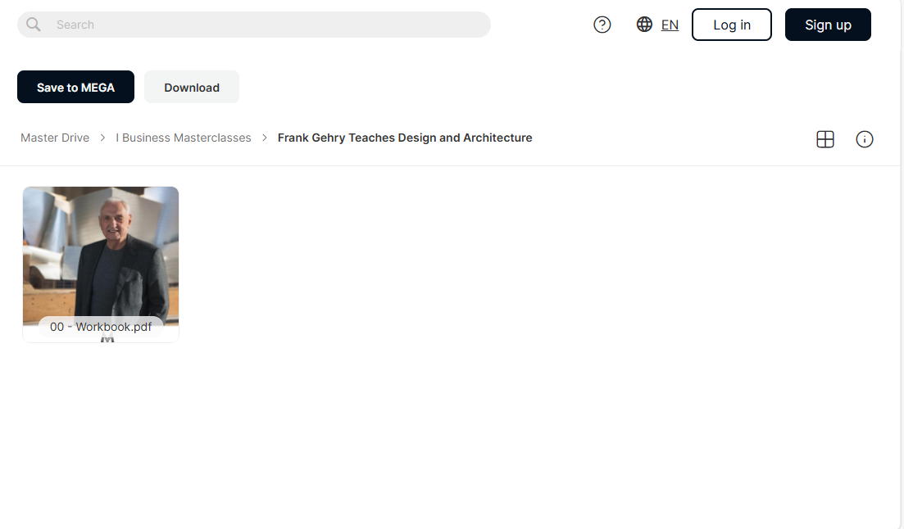Click the Sign up button
The height and width of the screenshot is (529, 904).
pos(828,25)
